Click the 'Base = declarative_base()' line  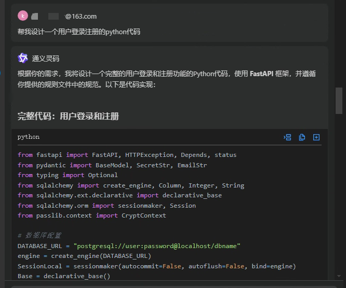(x=64, y=276)
